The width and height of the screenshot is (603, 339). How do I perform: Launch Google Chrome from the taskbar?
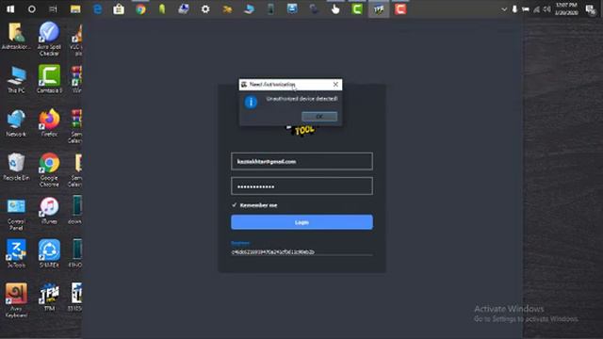click(x=140, y=8)
